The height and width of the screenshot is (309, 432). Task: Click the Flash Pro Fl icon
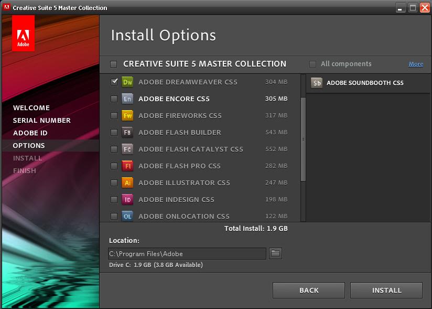coord(127,166)
